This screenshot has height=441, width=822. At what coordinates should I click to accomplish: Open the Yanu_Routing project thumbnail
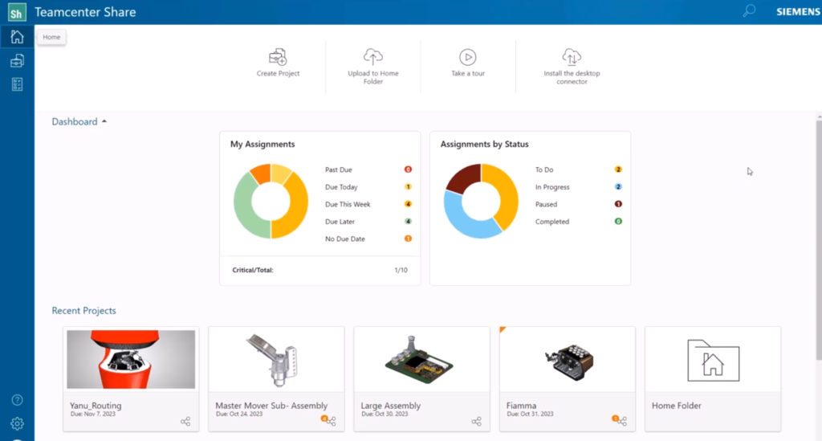click(x=131, y=359)
